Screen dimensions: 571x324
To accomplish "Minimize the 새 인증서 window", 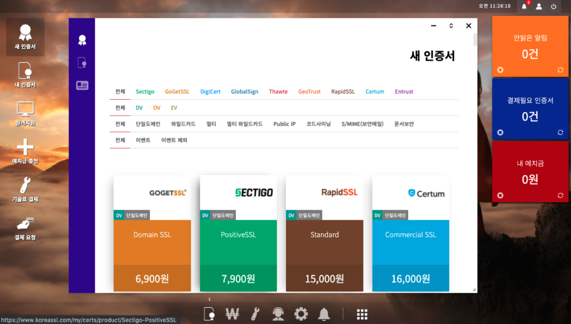I will tap(434, 26).
